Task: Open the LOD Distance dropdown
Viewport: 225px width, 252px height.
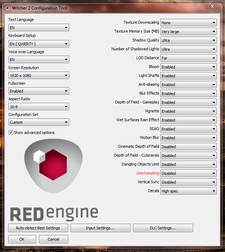Action: (188, 58)
